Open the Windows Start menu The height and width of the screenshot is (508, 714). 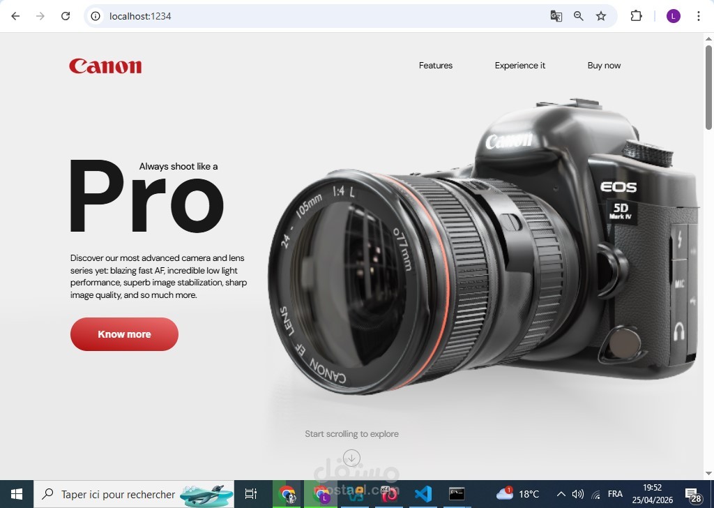(x=17, y=494)
